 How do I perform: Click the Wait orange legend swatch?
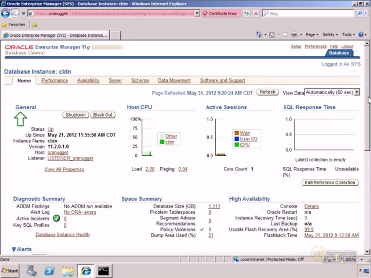[237, 133]
